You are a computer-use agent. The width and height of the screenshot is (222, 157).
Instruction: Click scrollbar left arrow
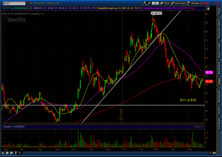point(20,153)
